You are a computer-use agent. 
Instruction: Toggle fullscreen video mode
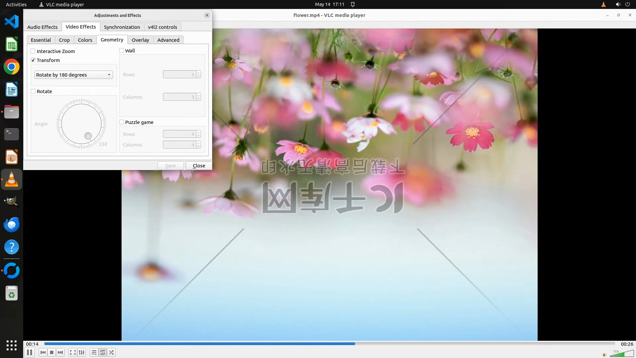pos(73,352)
